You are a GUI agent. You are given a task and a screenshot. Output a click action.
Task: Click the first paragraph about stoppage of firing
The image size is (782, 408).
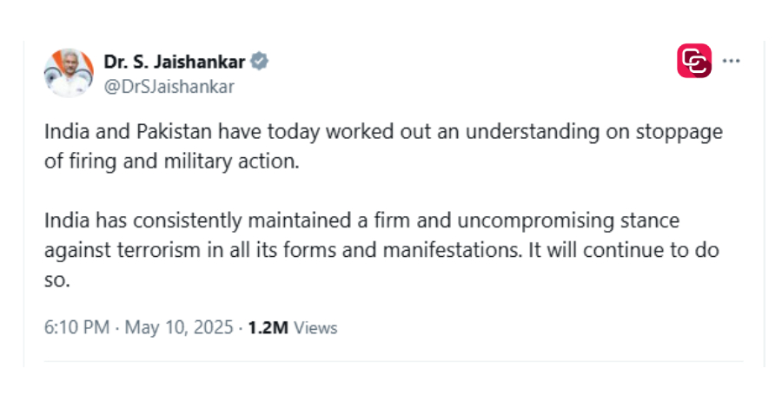tap(383, 147)
